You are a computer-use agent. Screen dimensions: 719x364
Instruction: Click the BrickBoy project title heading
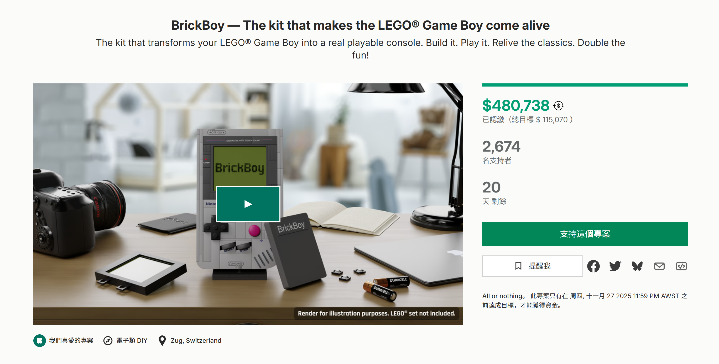[360, 25]
